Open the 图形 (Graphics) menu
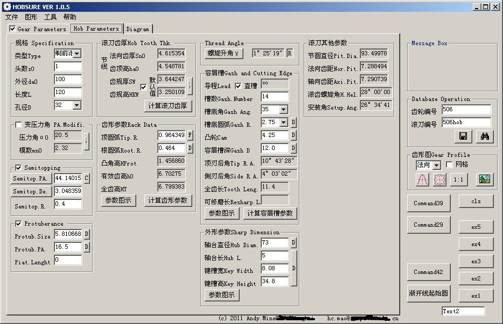Viewport: 503px width, 324px height. [x=31, y=17]
